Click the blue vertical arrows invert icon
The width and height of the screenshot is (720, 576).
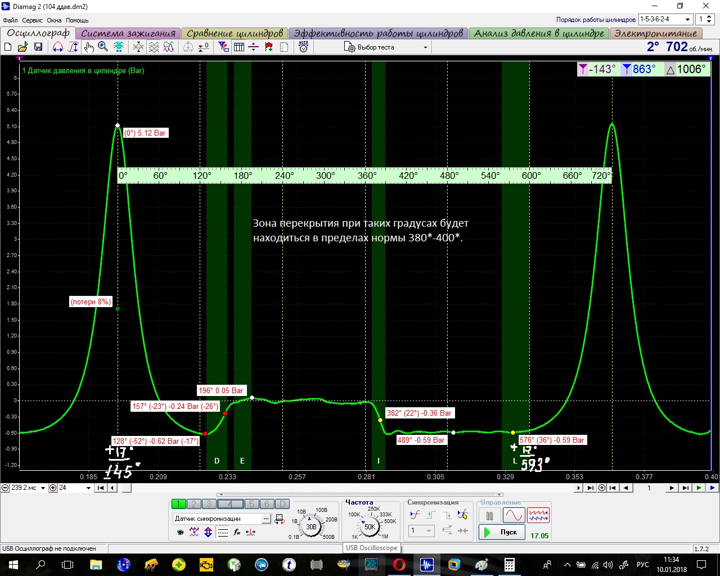[208, 532]
